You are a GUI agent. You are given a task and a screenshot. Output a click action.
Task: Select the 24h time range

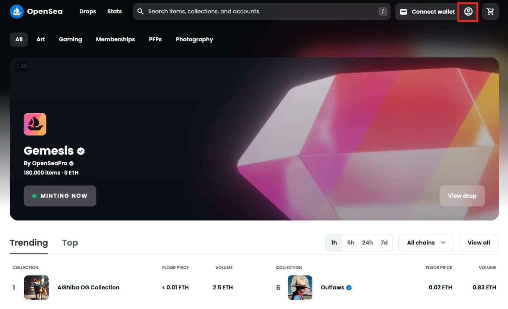click(x=367, y=243)
